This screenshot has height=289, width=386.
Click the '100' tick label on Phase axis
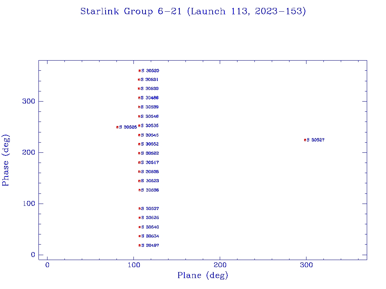click(29, 204)
